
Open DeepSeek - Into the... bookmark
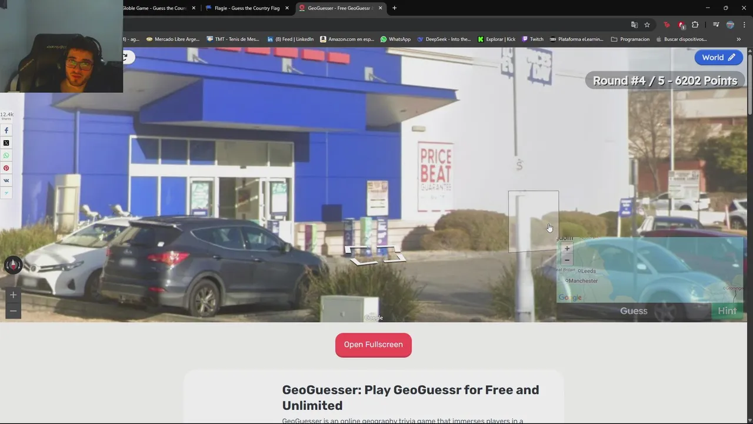[444, 39]
